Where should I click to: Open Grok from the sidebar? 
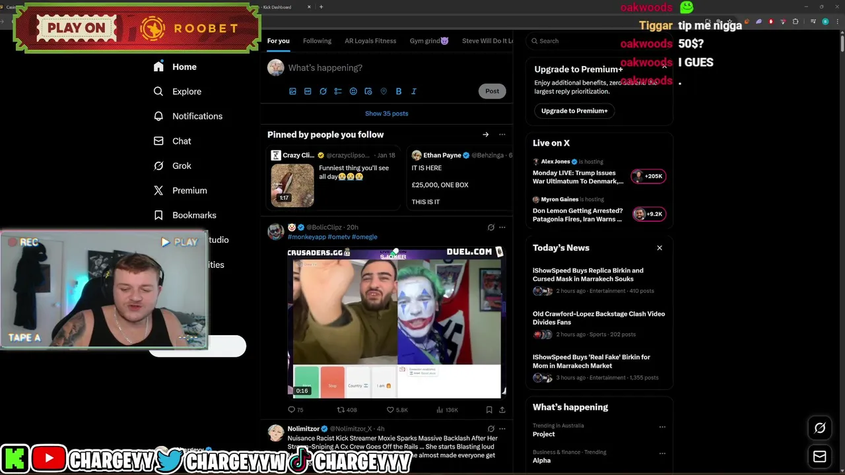point(172,166)
